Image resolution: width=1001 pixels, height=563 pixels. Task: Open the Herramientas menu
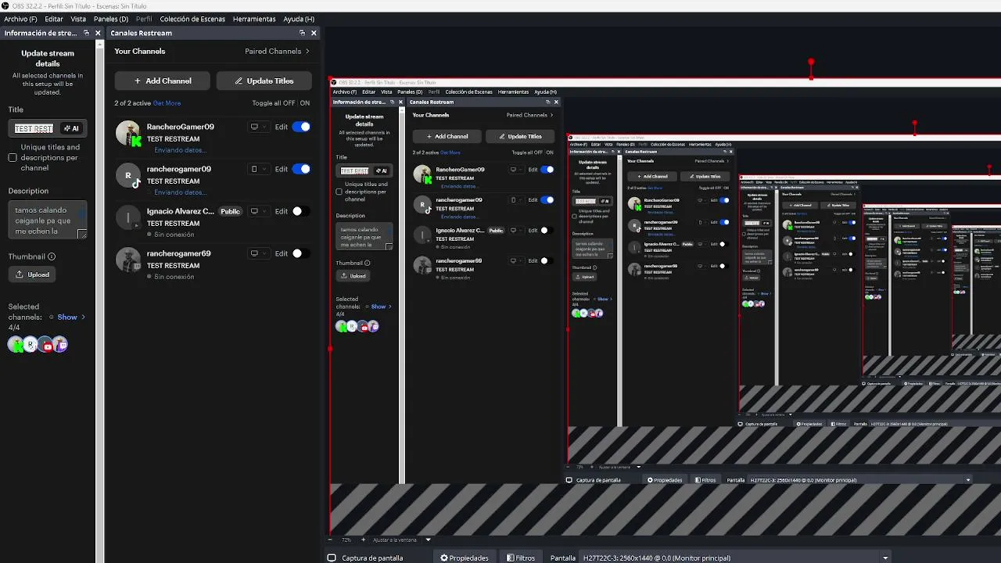[x=254, y=19]
